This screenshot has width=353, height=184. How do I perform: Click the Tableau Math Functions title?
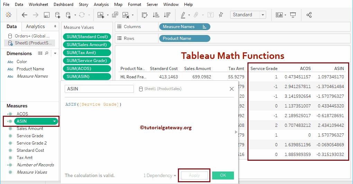[233, 56]
